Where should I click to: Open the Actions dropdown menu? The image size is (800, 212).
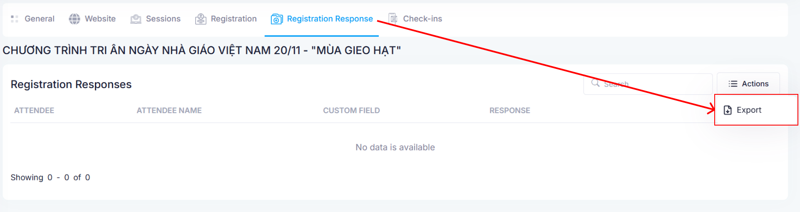[748, 84]
